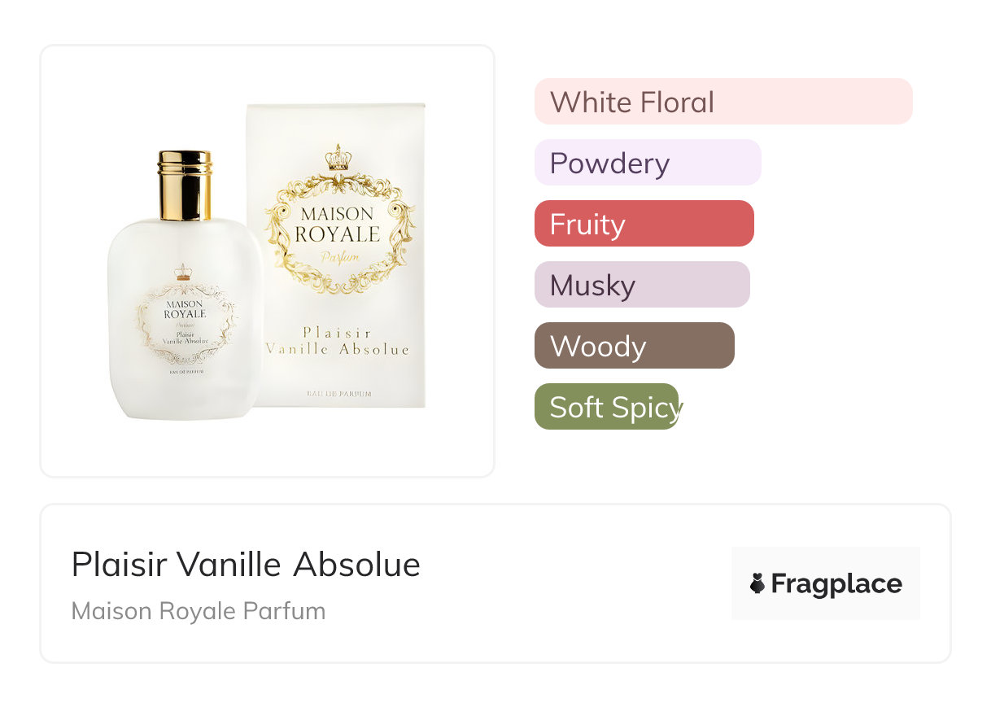991x703 pixels.
Task: Click the gold crown emblem on the box
Action: pos(337,158)
